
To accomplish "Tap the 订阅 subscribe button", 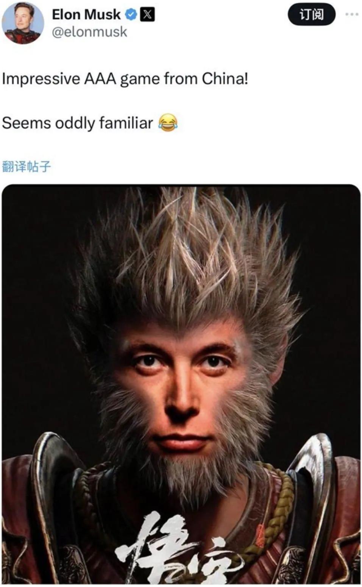I will point(312,14).
